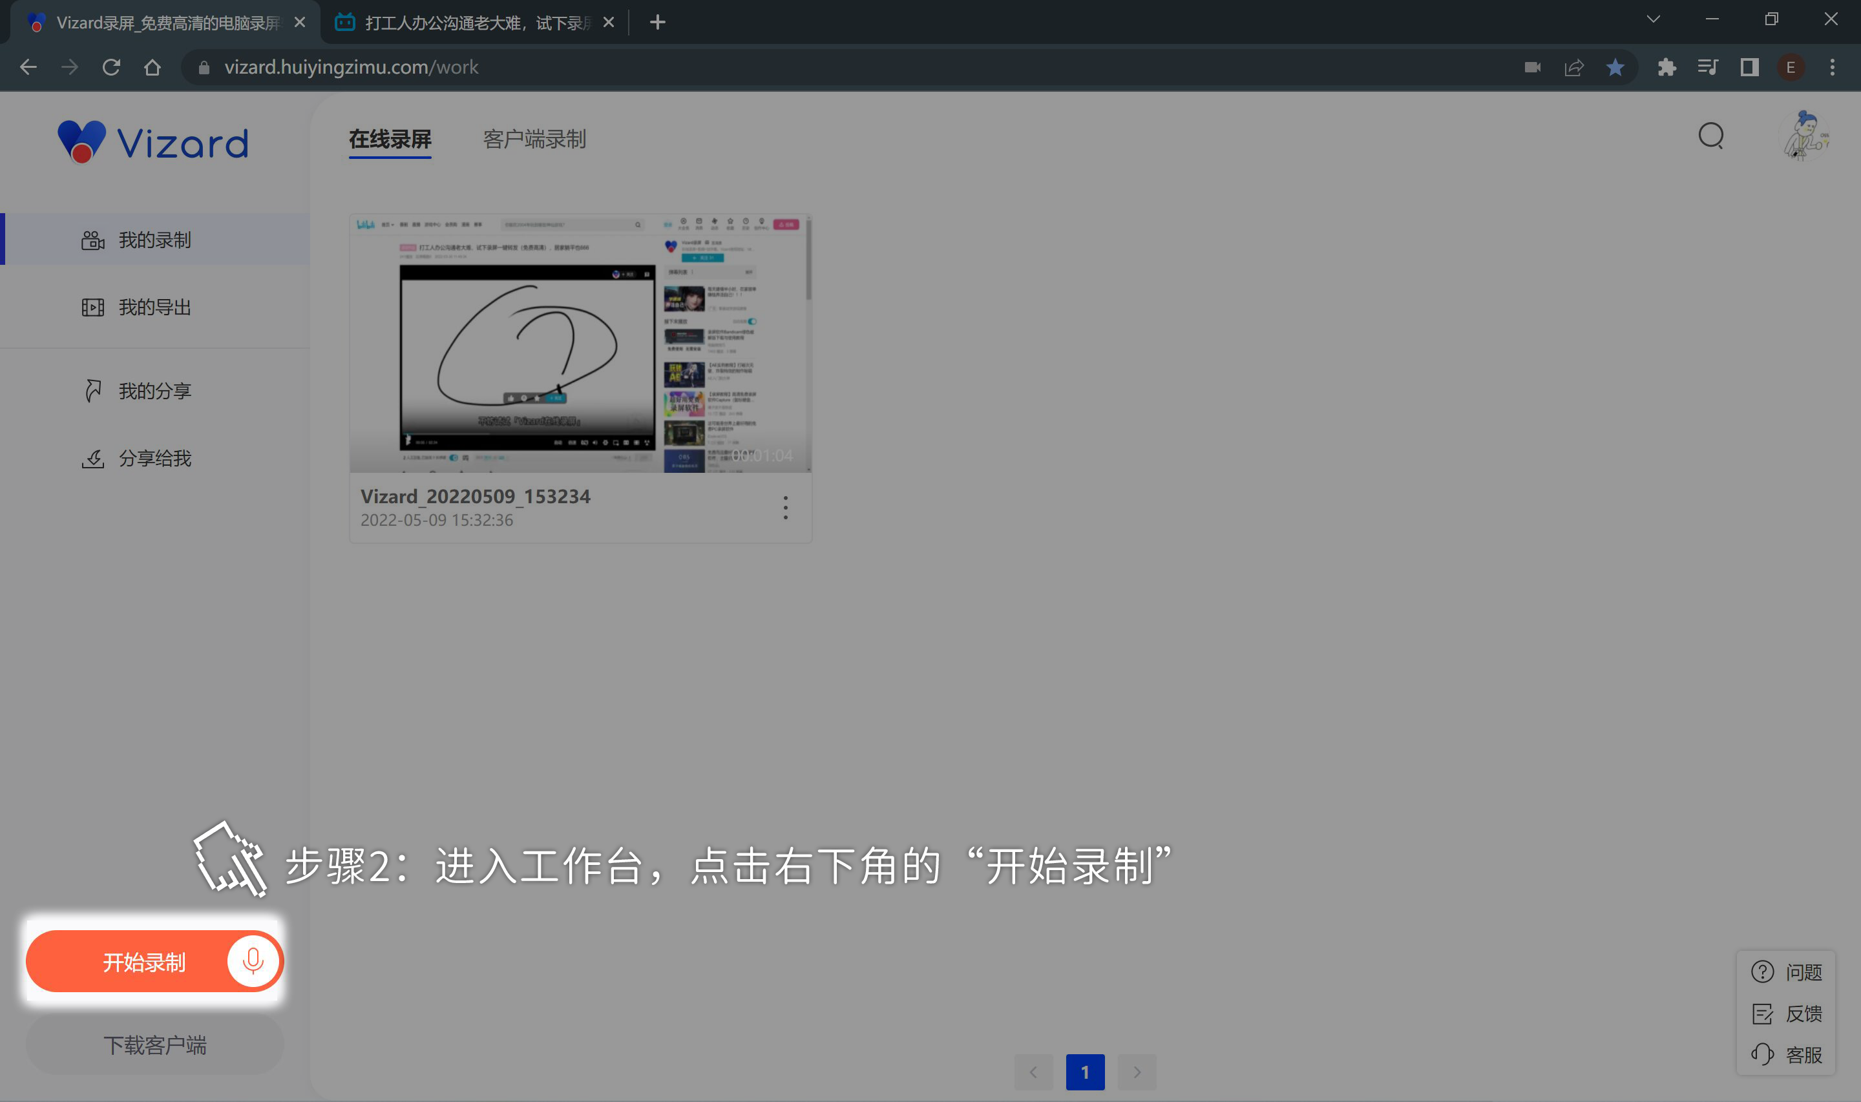Viewport: 1861px width, 1102px height.
Task: Open 分享给我 sidebar item
Action: 154,458
